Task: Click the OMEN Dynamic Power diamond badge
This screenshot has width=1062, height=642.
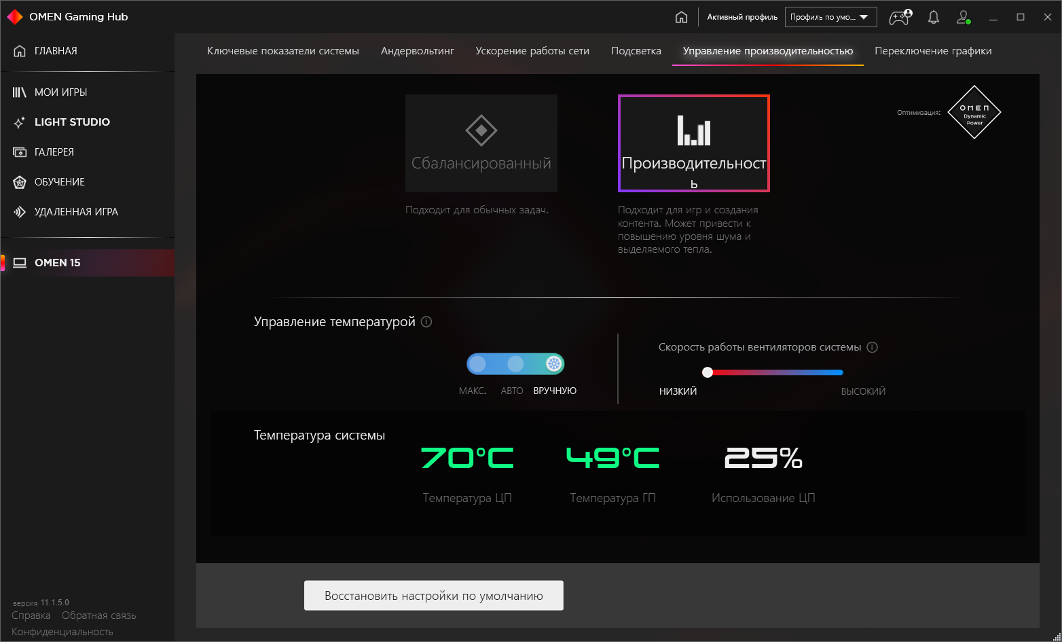Action: coord(974,112)
